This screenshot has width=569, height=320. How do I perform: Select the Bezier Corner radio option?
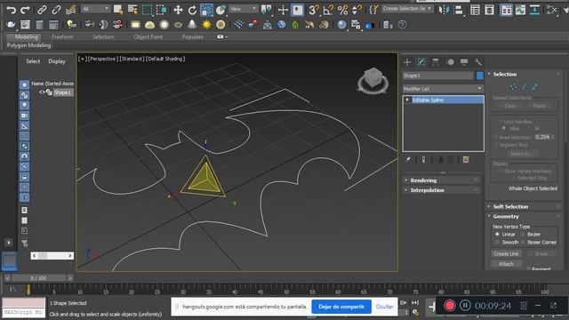click(523, 242)
